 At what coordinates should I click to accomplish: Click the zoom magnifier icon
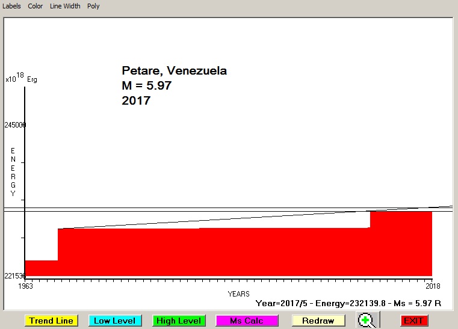click(x=365, y=321)
